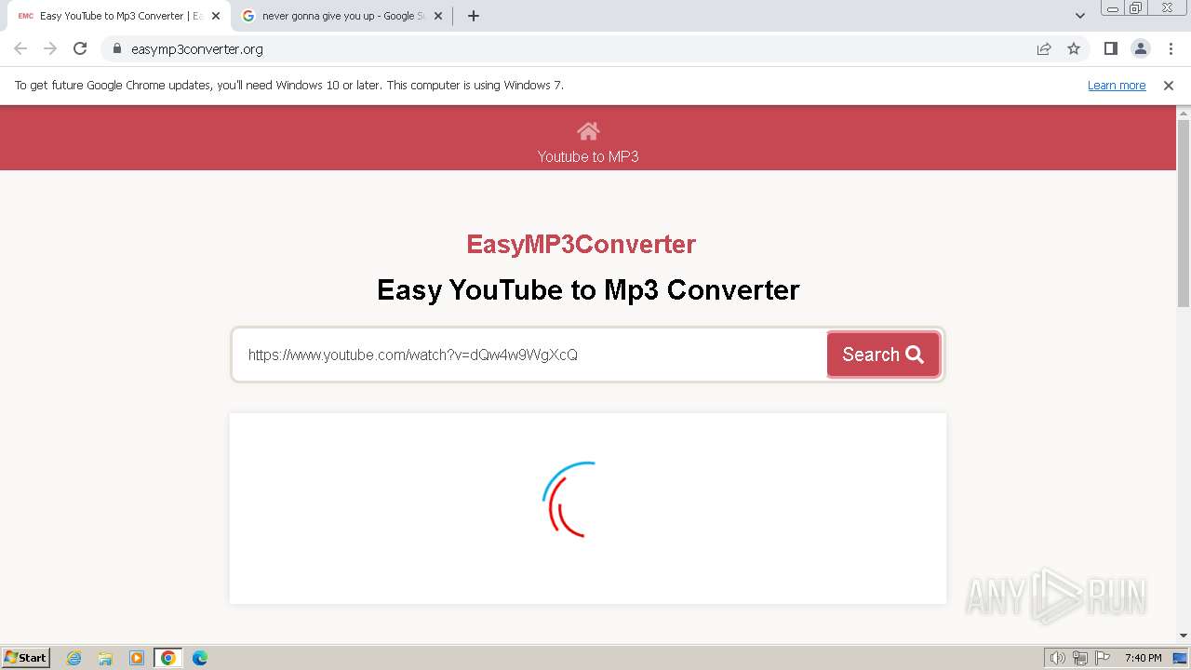Click the Windows 7 update notice text

289,85
